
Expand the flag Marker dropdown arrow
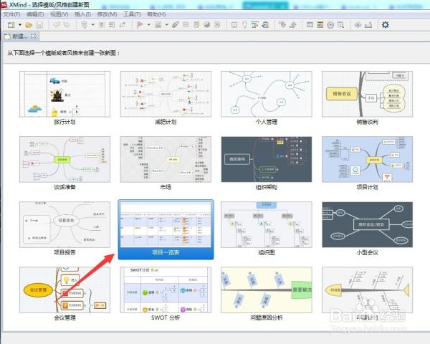coord(148,25)
